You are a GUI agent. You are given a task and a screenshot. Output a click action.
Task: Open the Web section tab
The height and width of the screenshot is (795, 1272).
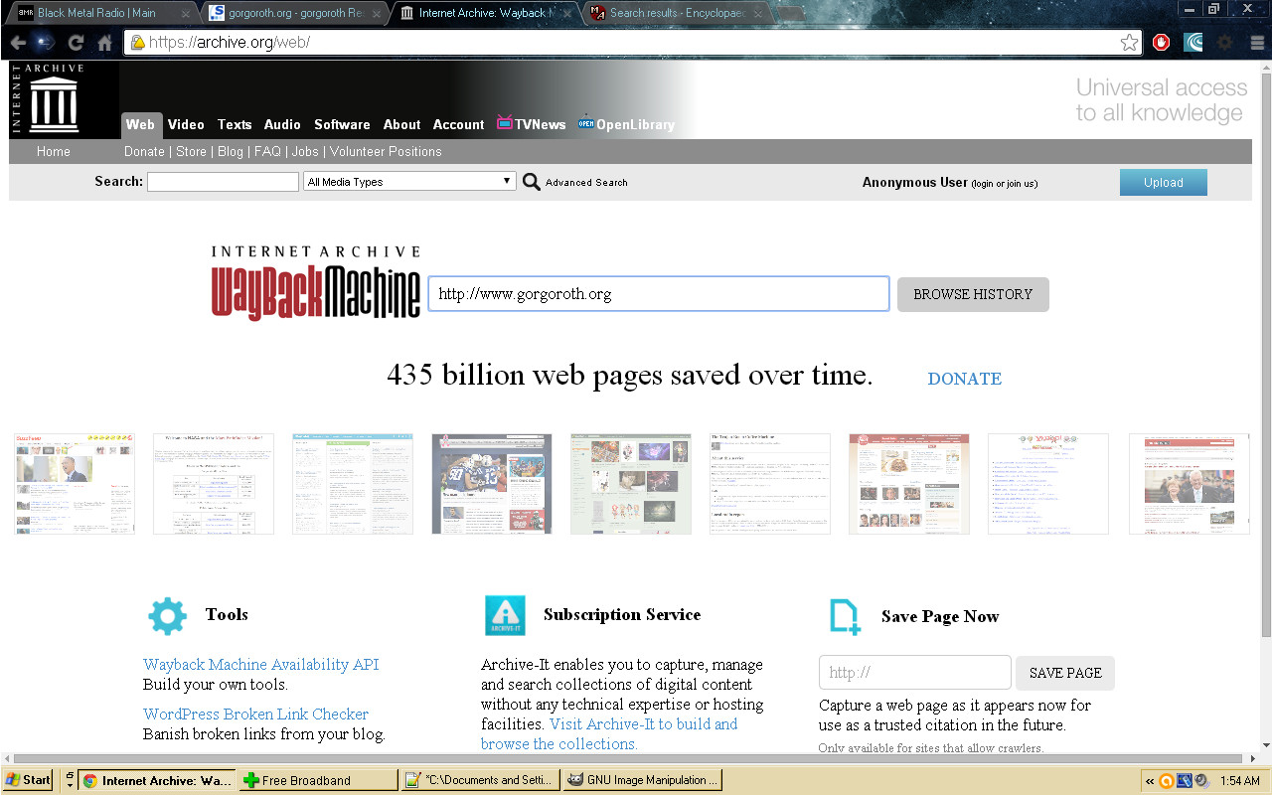click(x=140, y=124)
